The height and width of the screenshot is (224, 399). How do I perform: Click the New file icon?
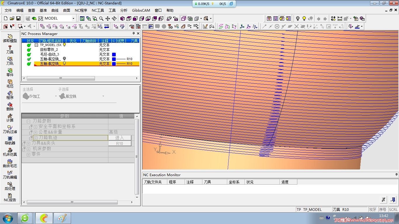coord(6,18)
